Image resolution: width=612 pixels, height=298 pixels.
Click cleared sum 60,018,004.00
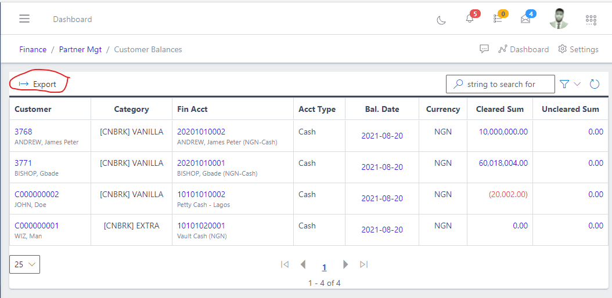[503, 163]
